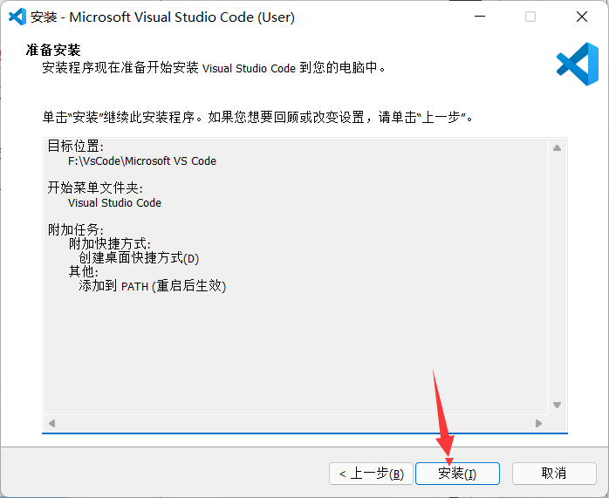Click the 其他: line
The image size is (609, 498).
(x=83, y=271)
